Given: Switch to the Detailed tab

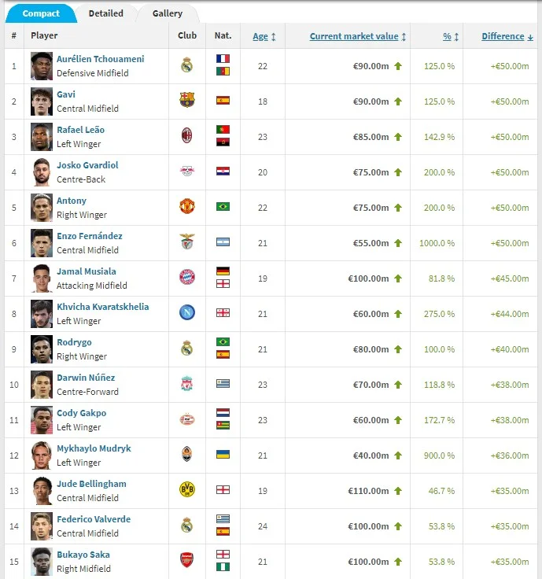Looking at the screenshot, I should click(105, 13).
